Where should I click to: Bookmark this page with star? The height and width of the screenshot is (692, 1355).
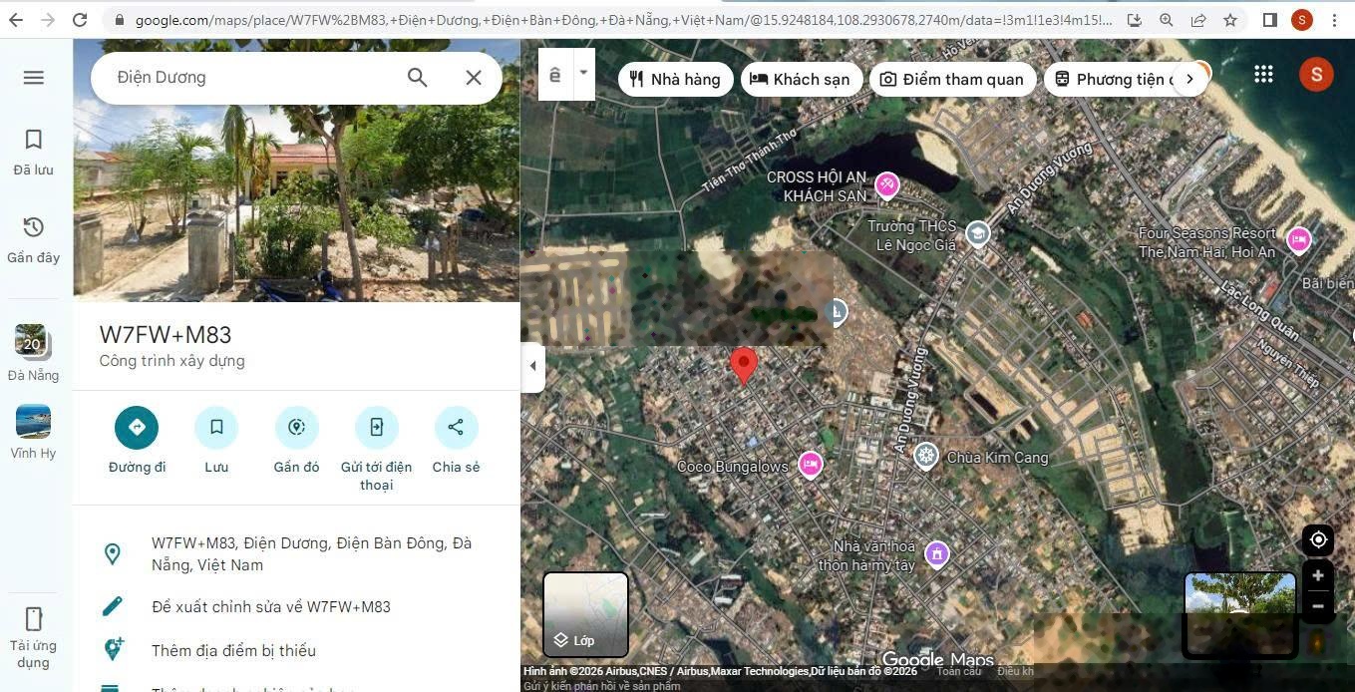tap(1230, 20)
